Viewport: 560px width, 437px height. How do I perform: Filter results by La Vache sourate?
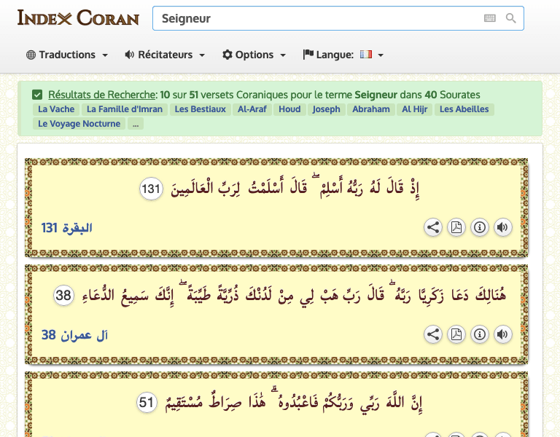coord(55,109)
